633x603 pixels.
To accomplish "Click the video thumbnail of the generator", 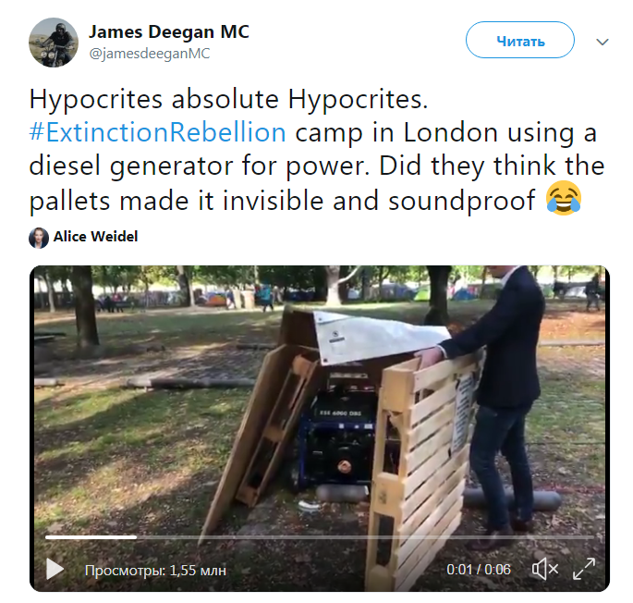I will (320, 428).
